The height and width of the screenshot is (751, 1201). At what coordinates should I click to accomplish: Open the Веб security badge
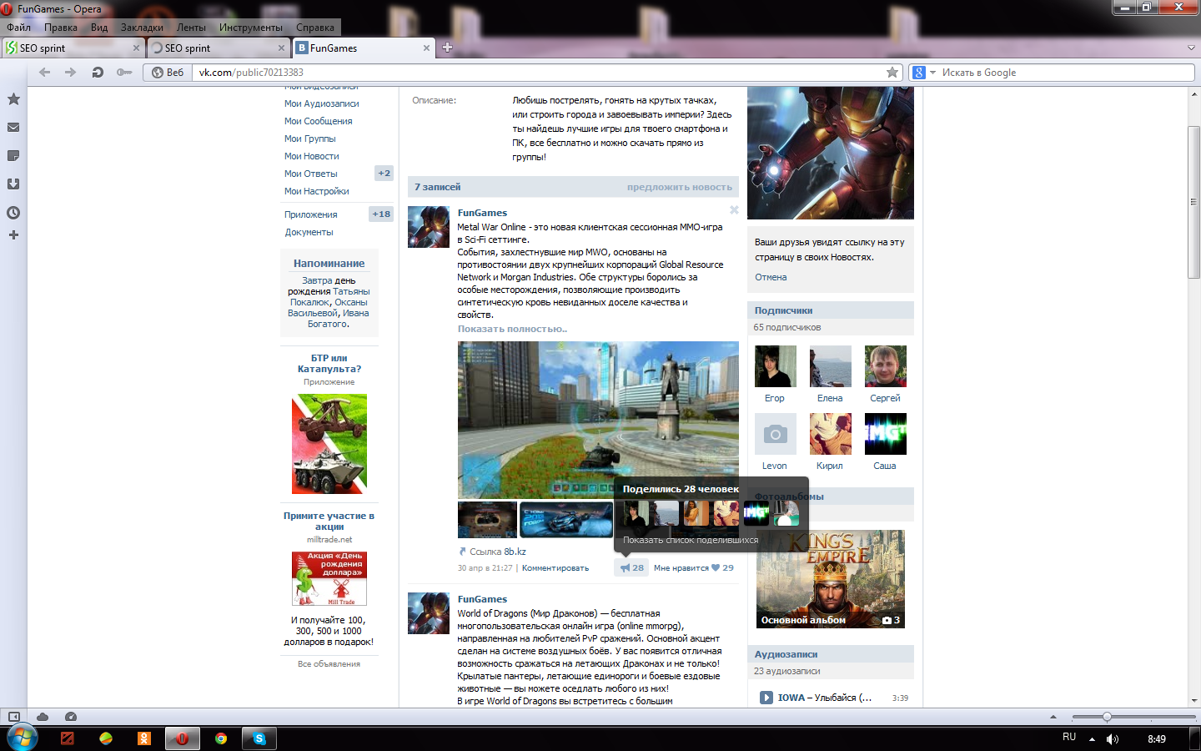tap(168, 73)
